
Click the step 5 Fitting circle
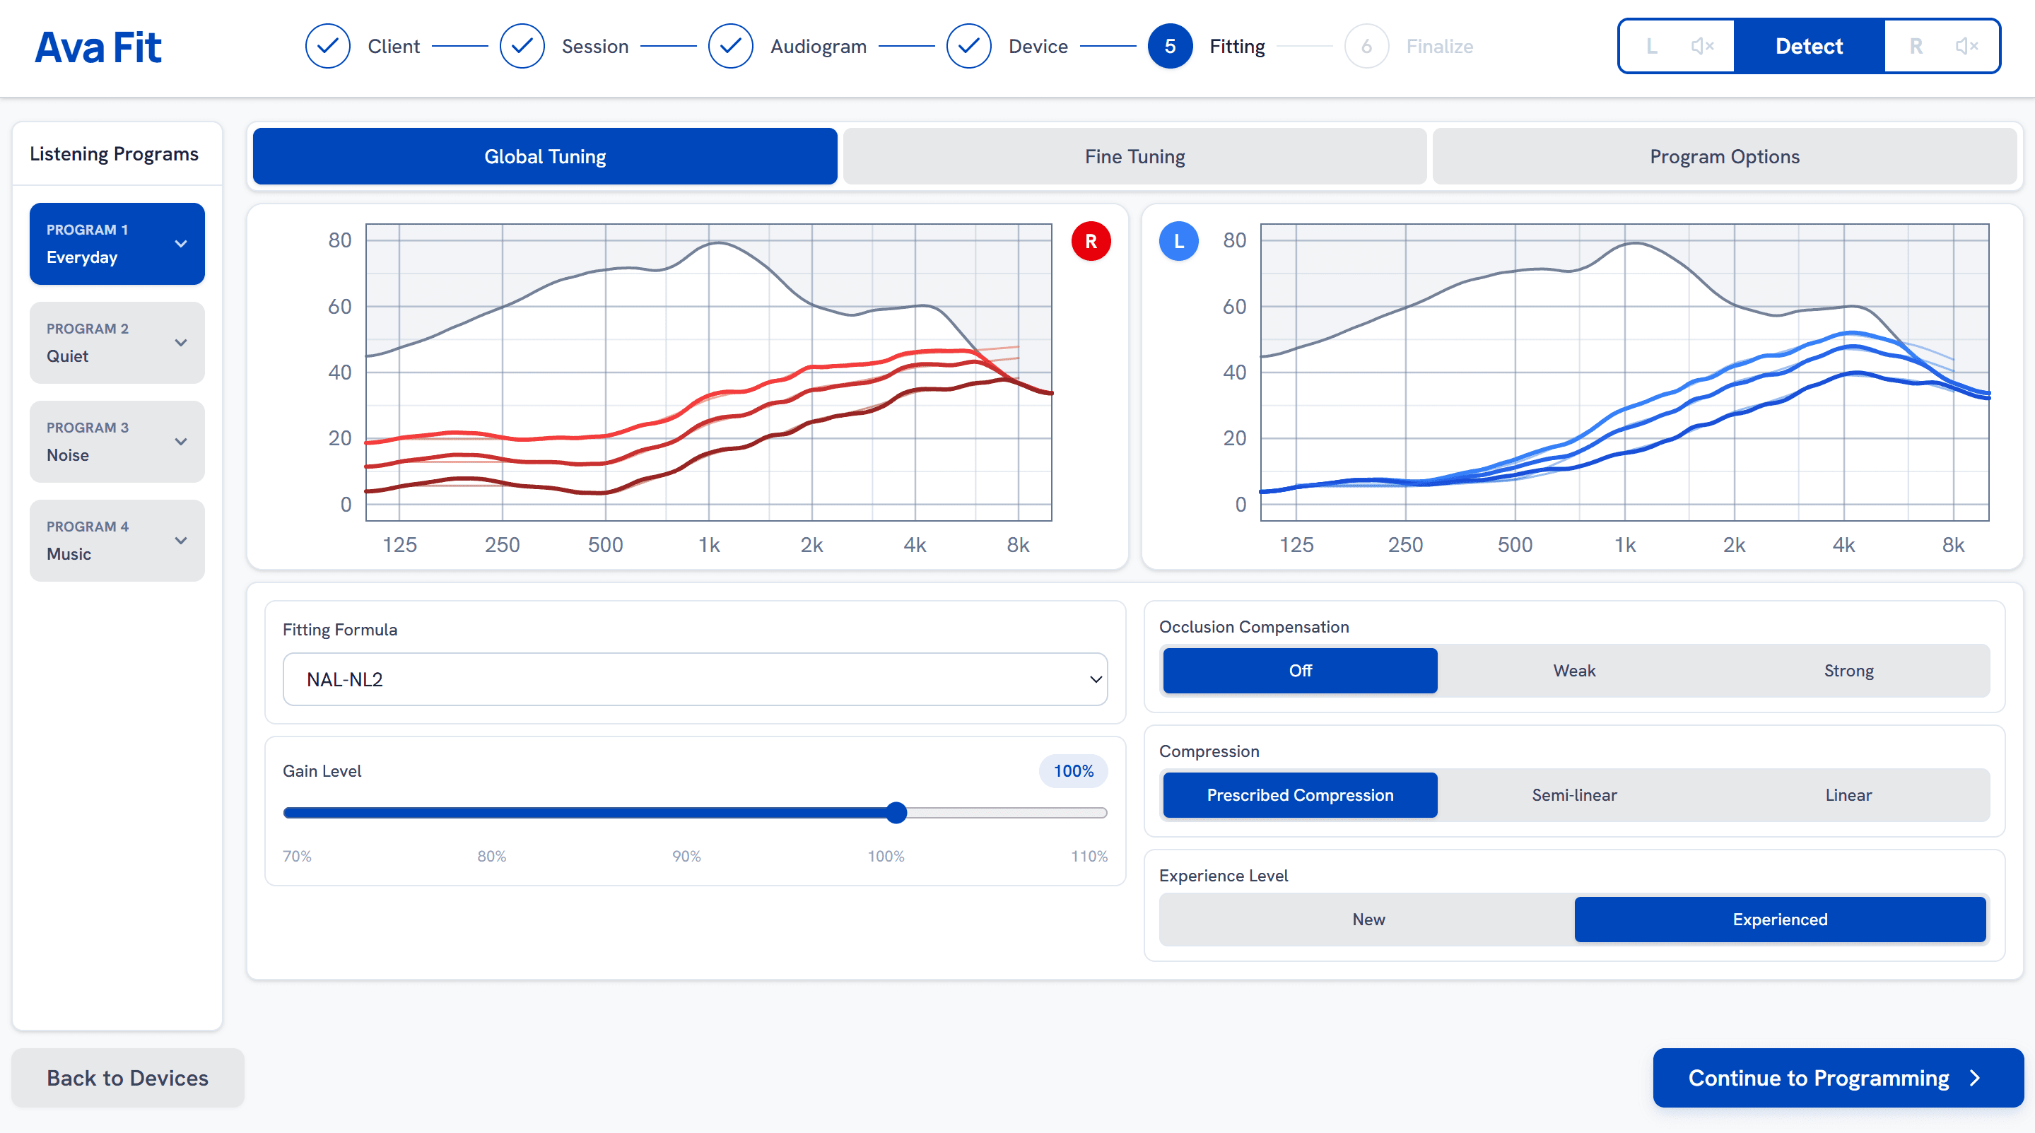tap(1170, 46)
